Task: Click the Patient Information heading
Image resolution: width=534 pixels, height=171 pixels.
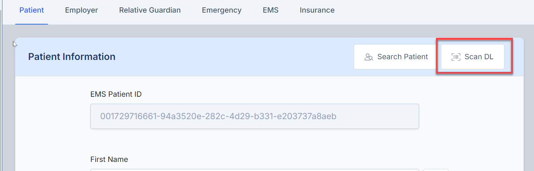Action: pyautogui.click(x=72, y=57)
